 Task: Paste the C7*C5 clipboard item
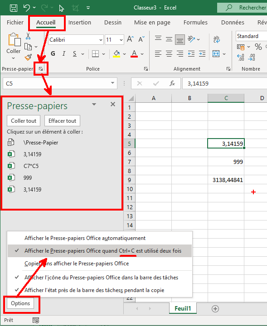point(31,166)
